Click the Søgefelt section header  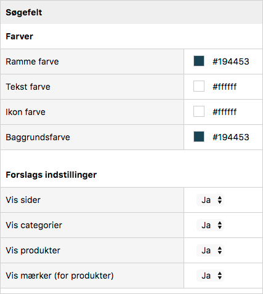pyautogui.click(x=24, y=12)
